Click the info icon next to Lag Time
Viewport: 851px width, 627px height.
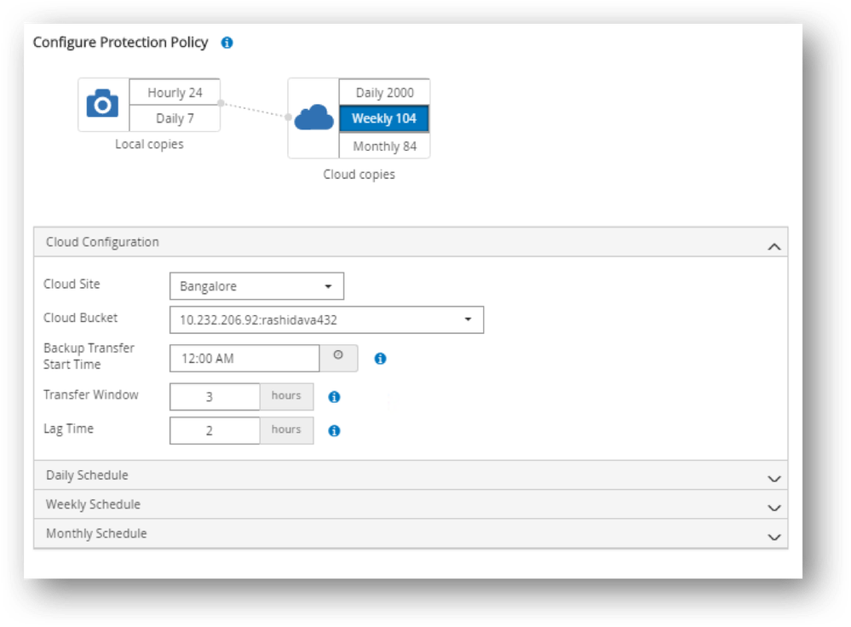coord(334,430)
